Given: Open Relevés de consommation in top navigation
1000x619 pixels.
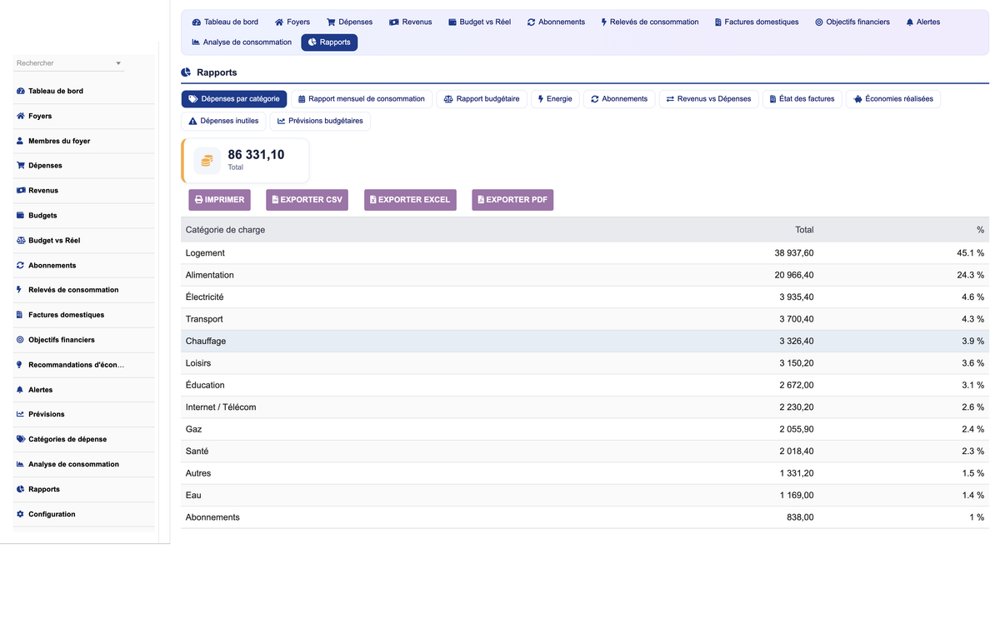Looking at the screenshot, I should (650, 22).
